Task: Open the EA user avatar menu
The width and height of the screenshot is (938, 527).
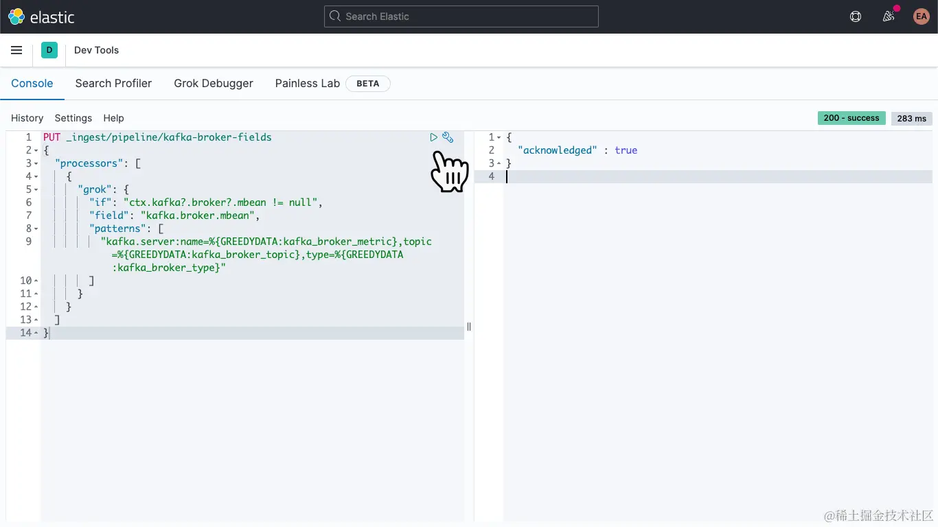Action: (x=921, y=16)
